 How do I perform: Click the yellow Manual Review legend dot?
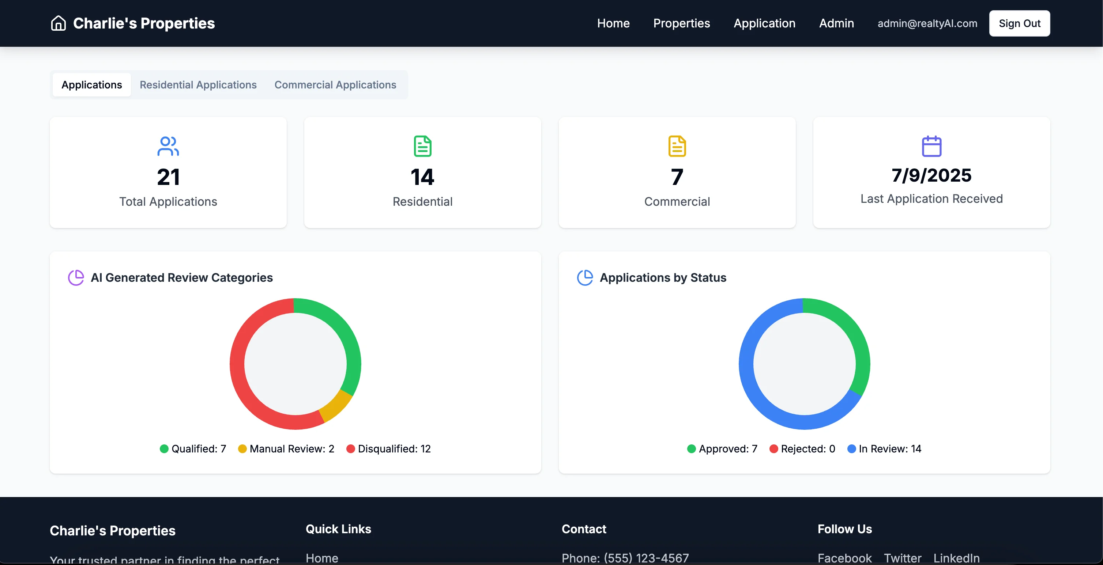[x=242, y=448]
